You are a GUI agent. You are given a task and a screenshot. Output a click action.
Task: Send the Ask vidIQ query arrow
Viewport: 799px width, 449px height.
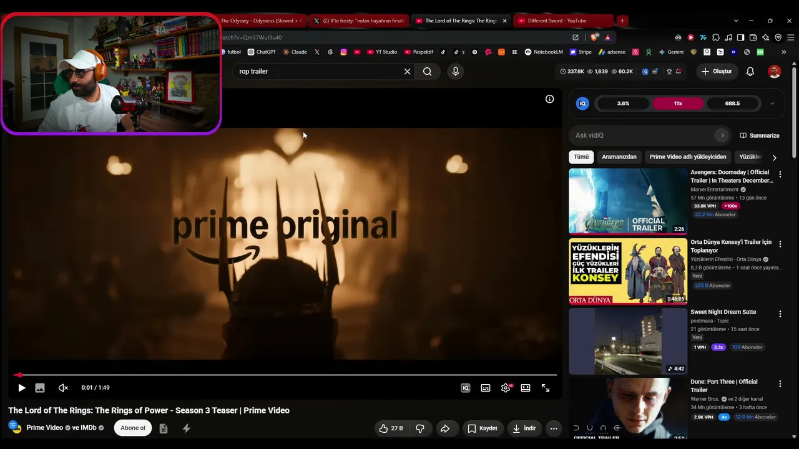pyautogui.click(x=722, y=135)
